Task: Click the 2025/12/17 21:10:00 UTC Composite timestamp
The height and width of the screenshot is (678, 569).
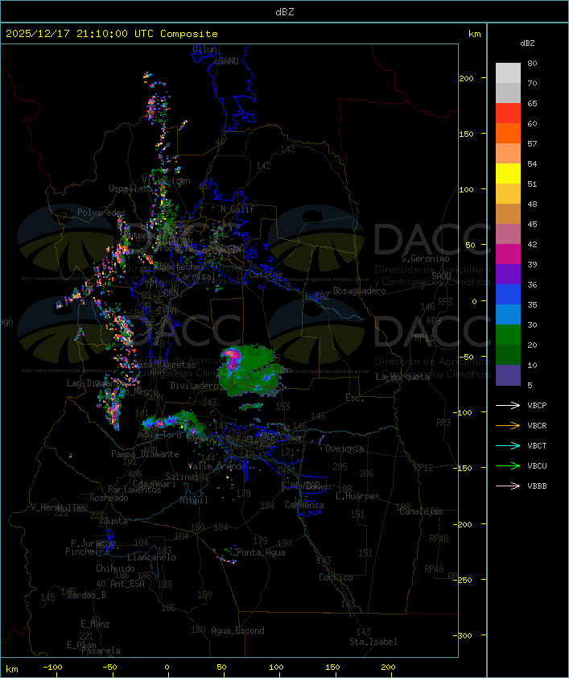Action: click(x=112, y=34)
